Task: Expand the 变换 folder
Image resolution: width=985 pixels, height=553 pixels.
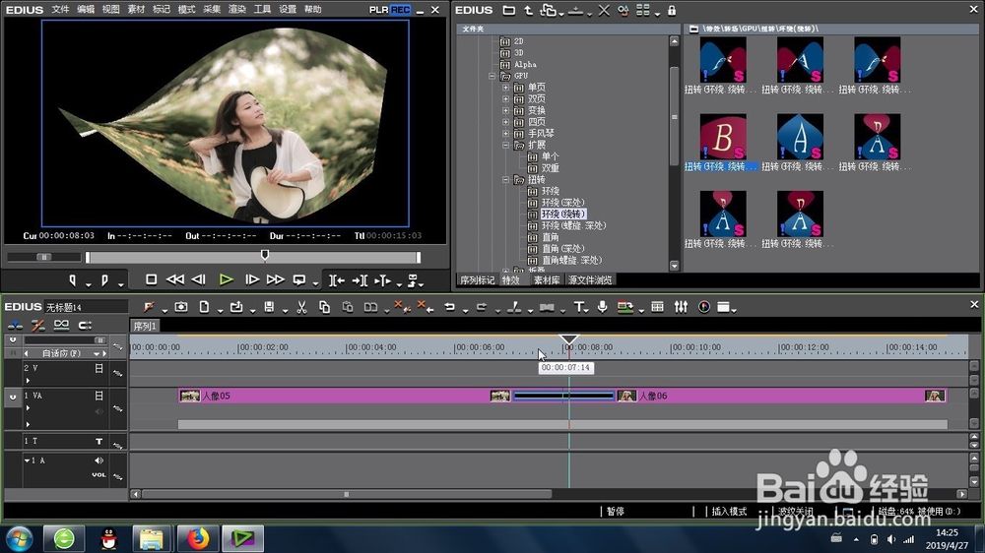Action: coord(505,110)
